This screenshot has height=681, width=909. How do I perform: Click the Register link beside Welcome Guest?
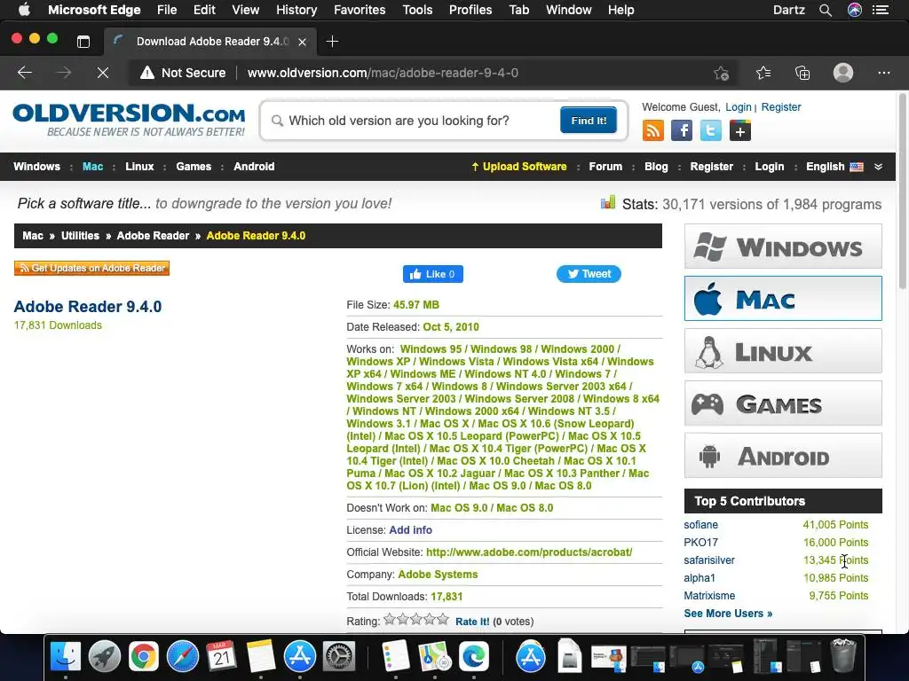tap(781, 107)
